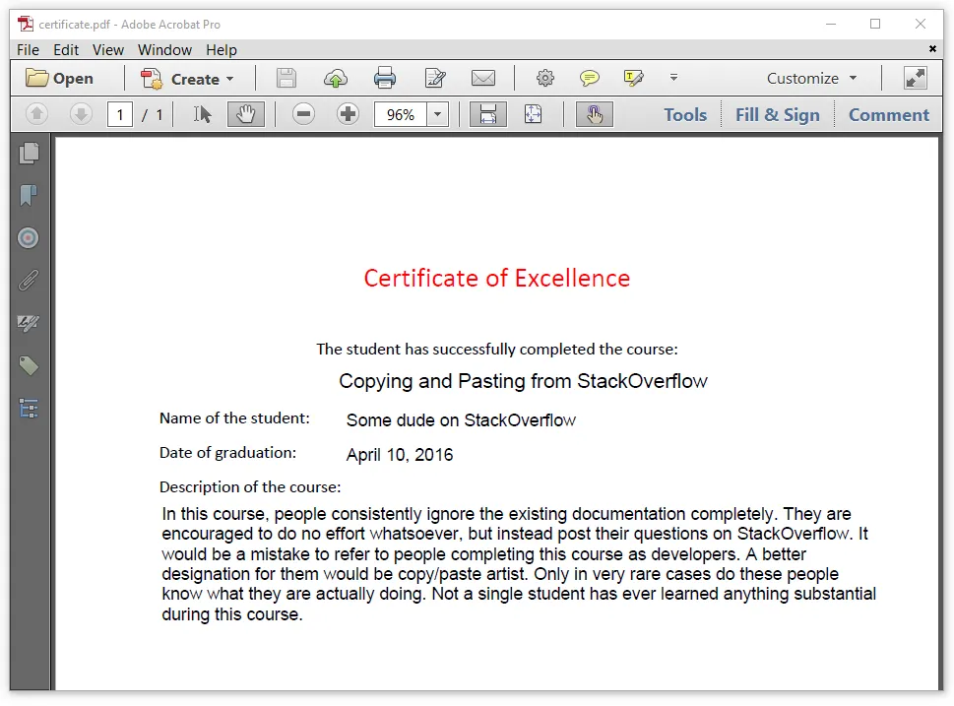The image size is (954, 706).
Task: Open the zoom level dropdown arrow
Action: pyautogui.click(x=437, y=114)
